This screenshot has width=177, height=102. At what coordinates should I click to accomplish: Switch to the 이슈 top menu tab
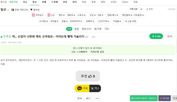[25, 2]
